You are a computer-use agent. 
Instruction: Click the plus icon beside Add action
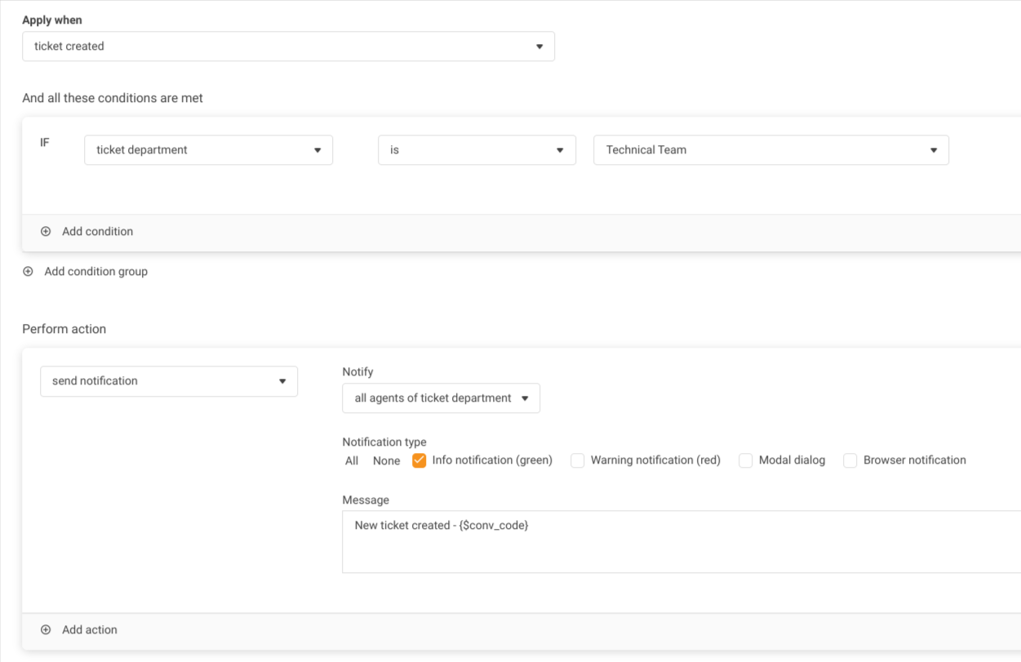pyautogui.click(x=46, y=630)
